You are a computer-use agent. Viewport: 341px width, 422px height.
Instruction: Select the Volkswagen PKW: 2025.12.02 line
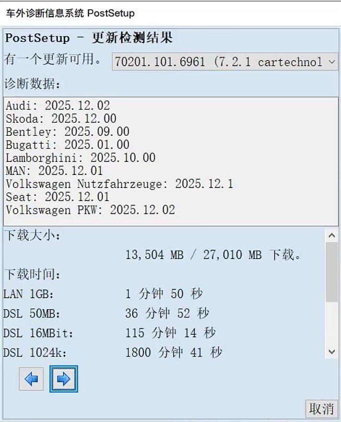90,210
